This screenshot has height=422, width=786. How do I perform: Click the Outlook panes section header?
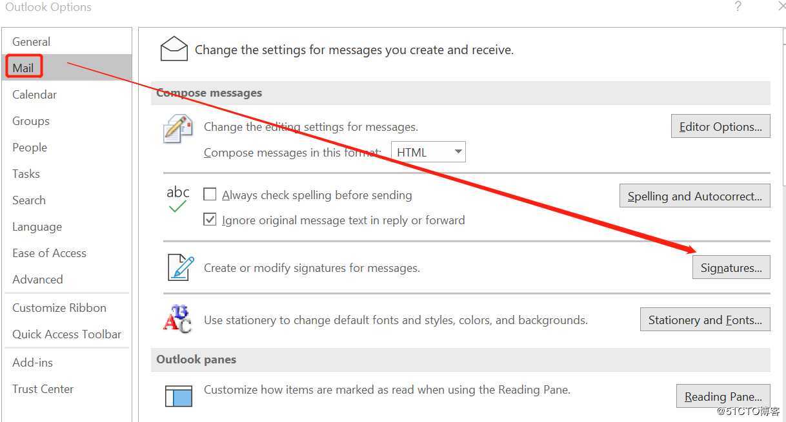coord(461,360)
